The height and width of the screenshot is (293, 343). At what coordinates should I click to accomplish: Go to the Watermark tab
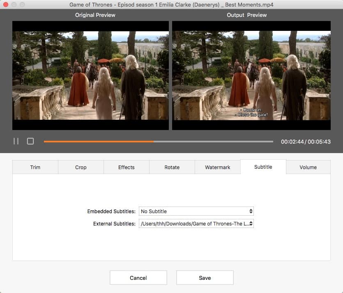point(218,167)
